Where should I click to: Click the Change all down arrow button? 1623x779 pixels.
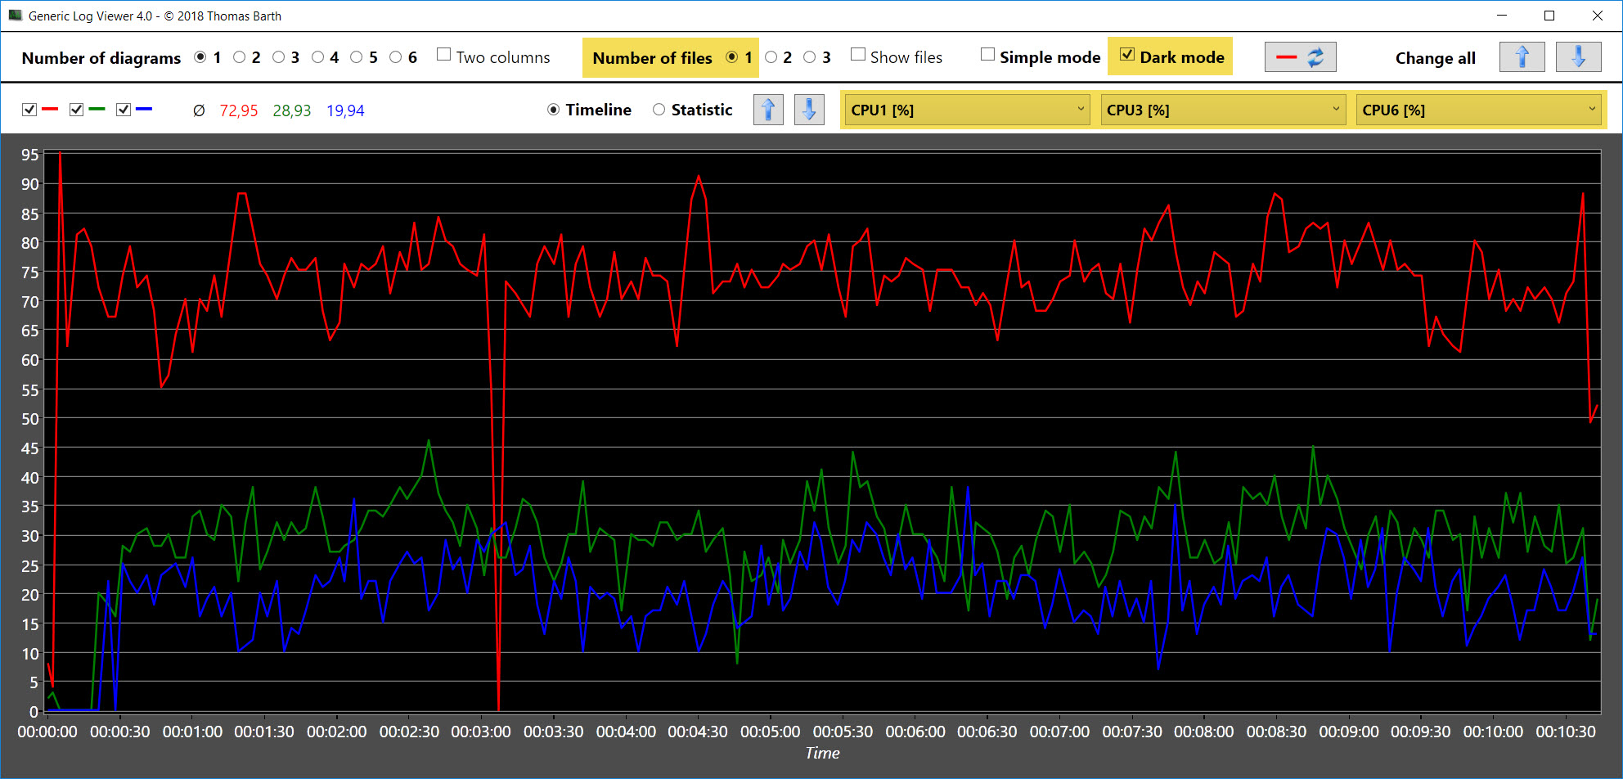1578,57
